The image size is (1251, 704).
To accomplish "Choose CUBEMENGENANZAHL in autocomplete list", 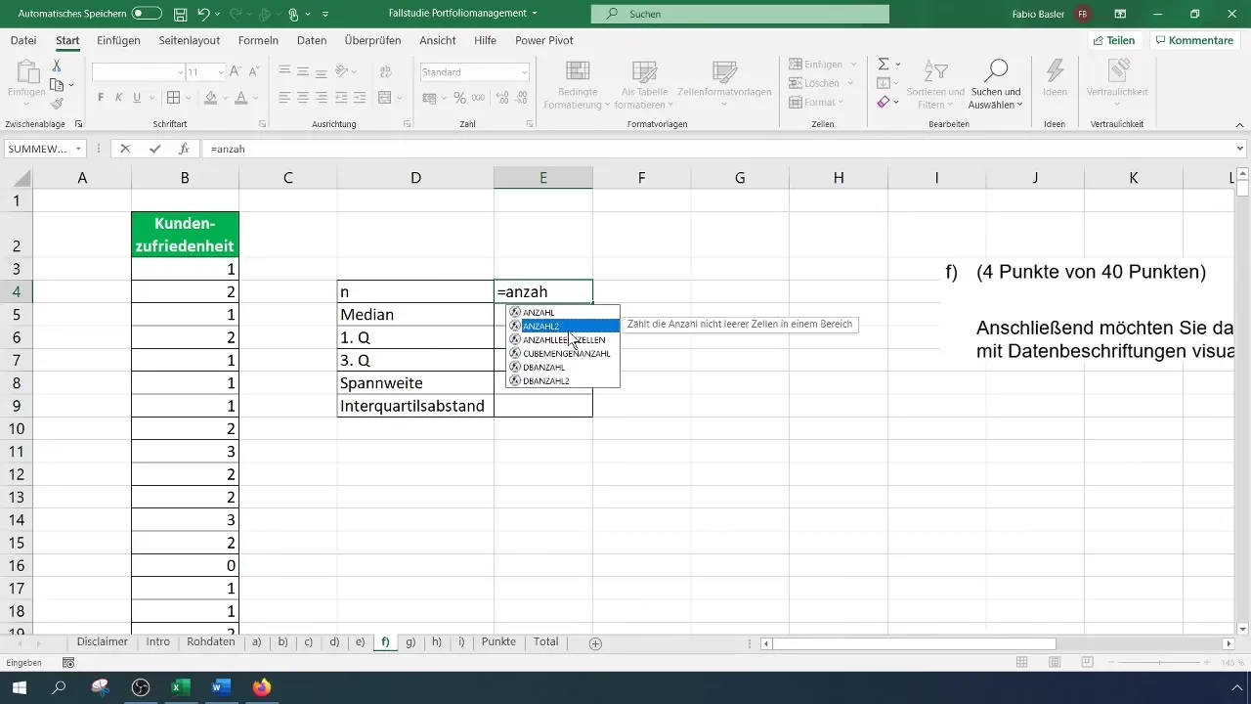I will [563, 353].
